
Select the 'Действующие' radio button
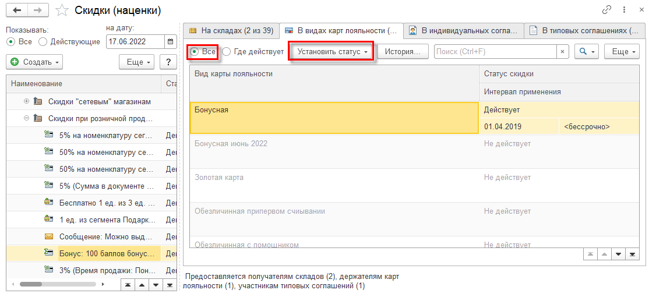(x=43, y=41)
